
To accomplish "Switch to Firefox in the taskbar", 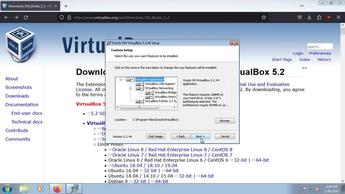I will [x=57, y=189].
